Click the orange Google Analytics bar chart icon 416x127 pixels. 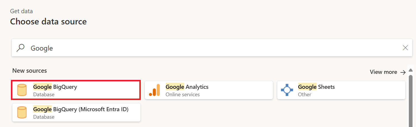click(154, 90)
